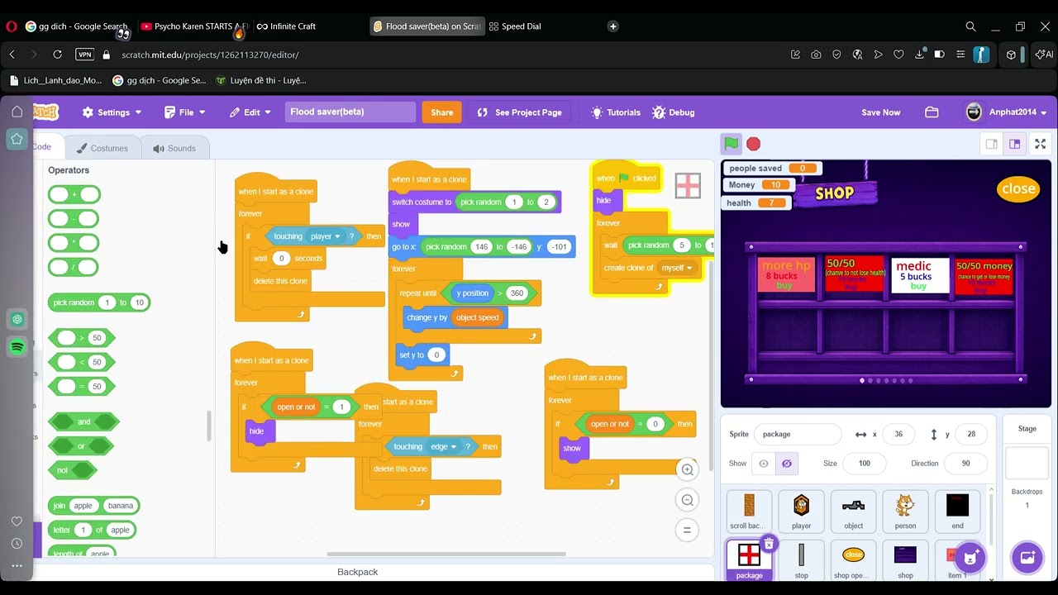Open the VPN badge in address bar

click(x=84, y=55)
